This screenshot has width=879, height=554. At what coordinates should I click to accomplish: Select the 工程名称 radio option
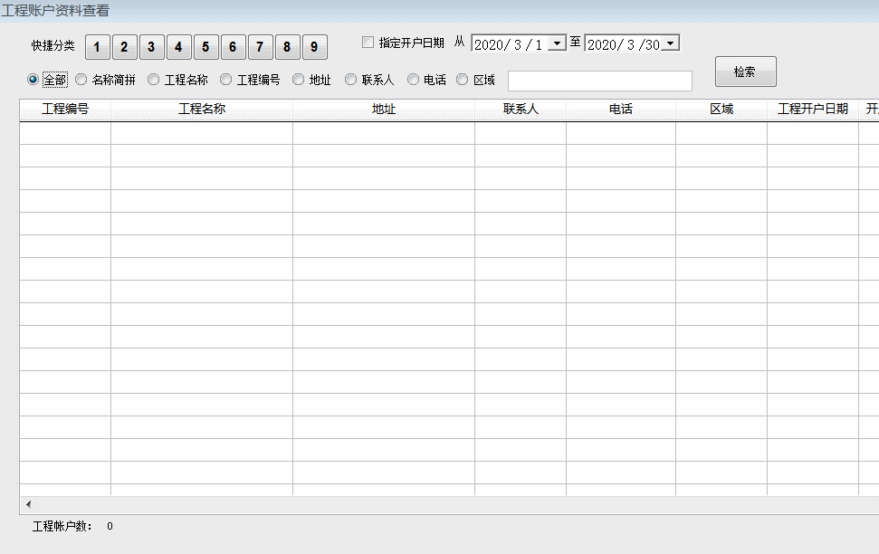tap(153, 80)
